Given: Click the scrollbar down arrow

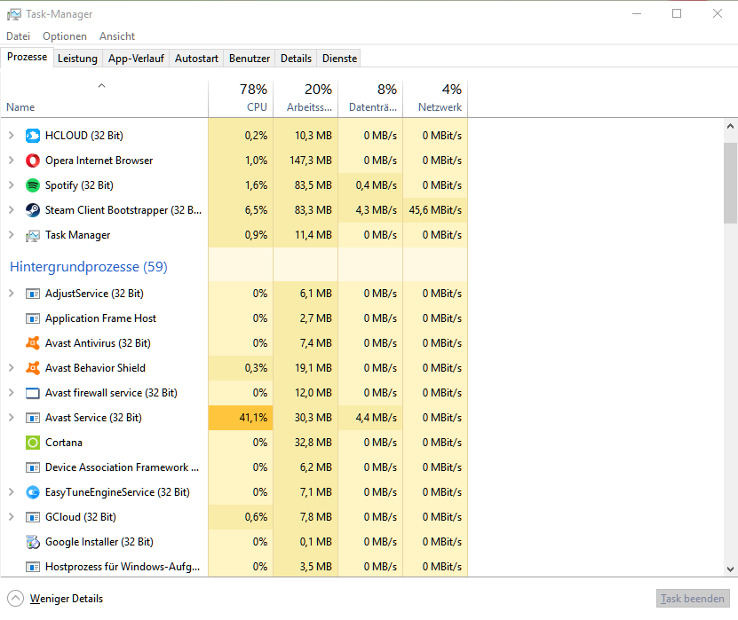Looking at the screenshot, I should (x=730, y=569).
